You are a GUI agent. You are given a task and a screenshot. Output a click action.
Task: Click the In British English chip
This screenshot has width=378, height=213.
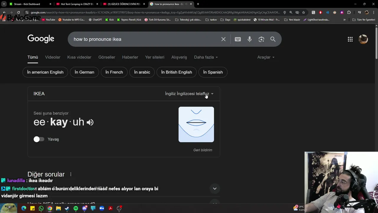pyautogui.click(x=177, y=72)
